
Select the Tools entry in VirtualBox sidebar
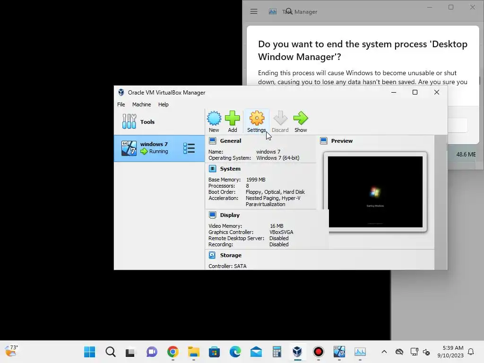coord(159,121)
